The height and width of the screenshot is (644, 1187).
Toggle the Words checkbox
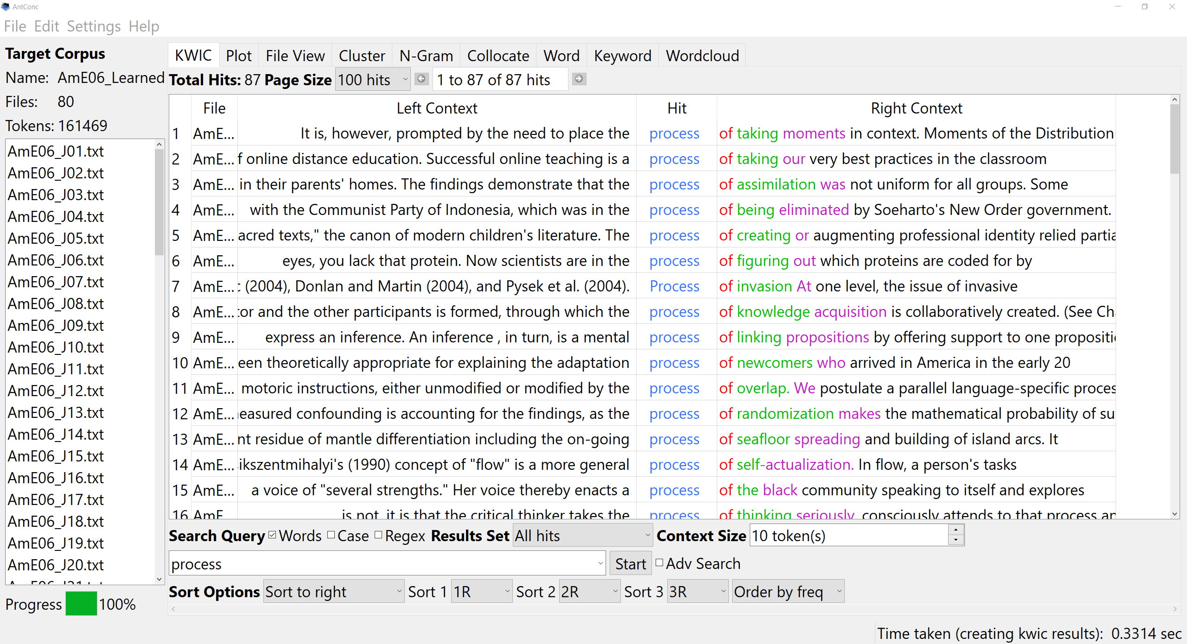273,535
